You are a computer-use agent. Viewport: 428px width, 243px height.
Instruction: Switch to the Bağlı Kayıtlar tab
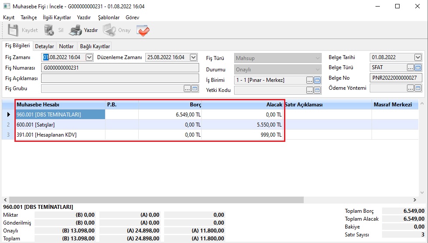95,46
